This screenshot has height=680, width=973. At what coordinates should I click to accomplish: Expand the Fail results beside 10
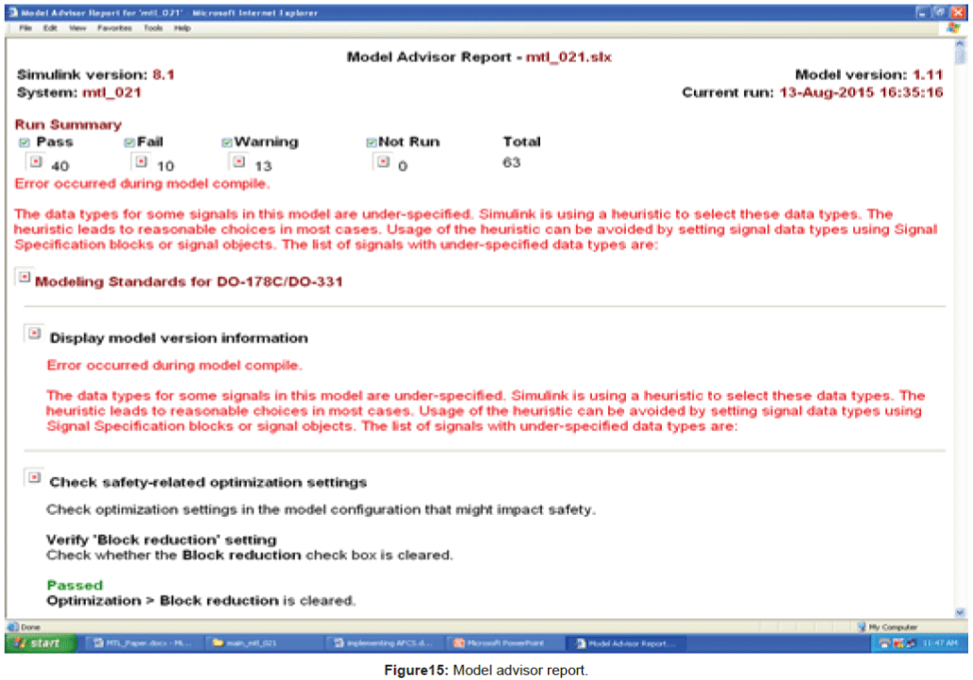coord(141,161)
